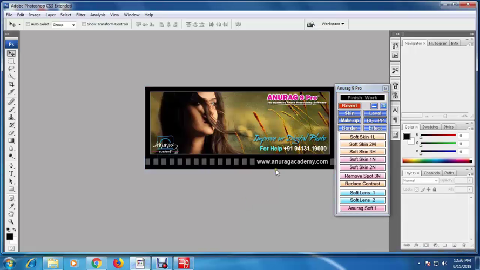This screenshot has height=270, width=480.
Task: Open the Make-up category button
Action: click(349, 120)
